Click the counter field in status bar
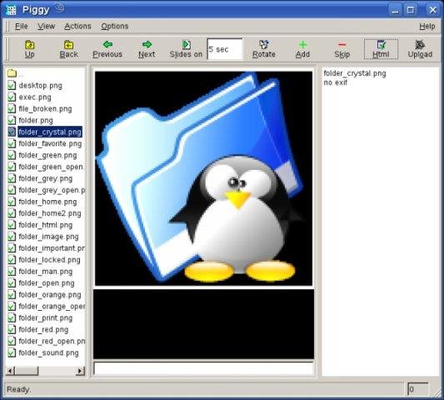This screenshot has width=444, height=400. coord(417,389)
